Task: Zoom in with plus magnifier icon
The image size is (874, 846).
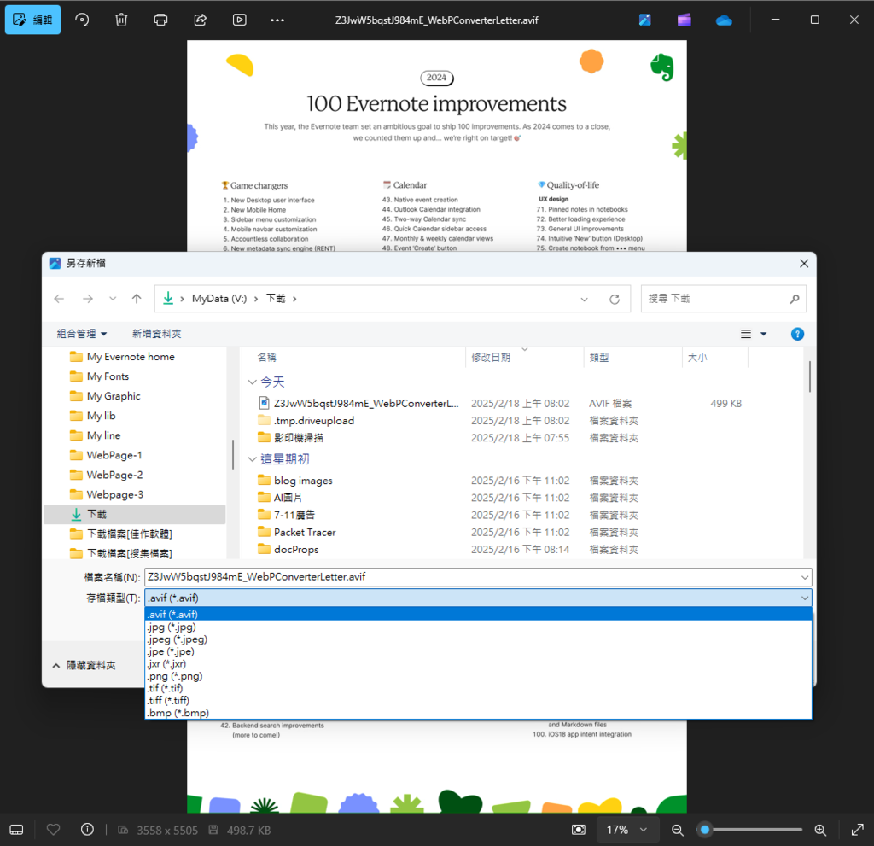Action: point(820,830)
